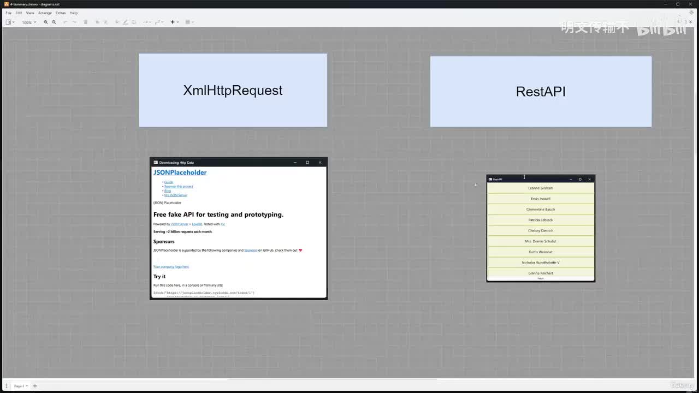Toggle the appearance sun icon

(691, 13)
